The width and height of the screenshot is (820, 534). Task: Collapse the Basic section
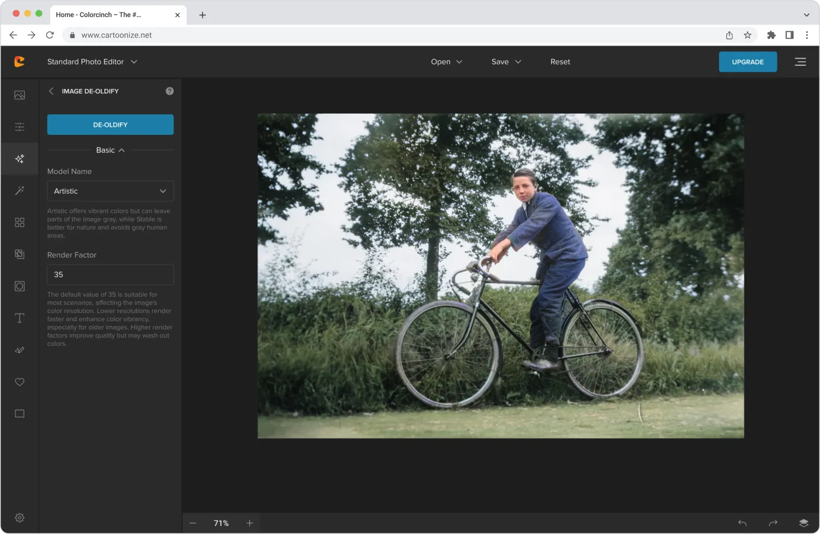point(110,150)
